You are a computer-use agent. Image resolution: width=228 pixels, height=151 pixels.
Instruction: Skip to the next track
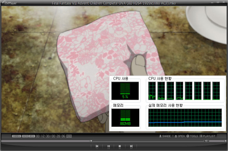[131, 146]
